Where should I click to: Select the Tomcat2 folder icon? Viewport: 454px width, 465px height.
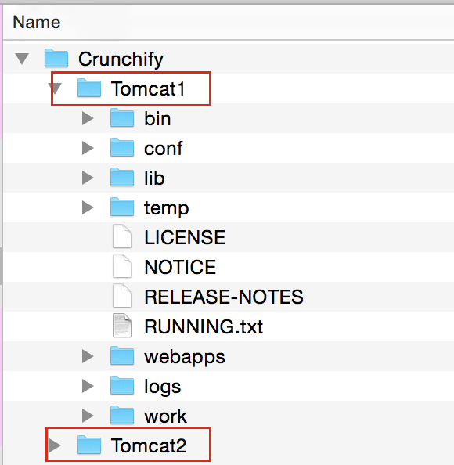point(89,445)
